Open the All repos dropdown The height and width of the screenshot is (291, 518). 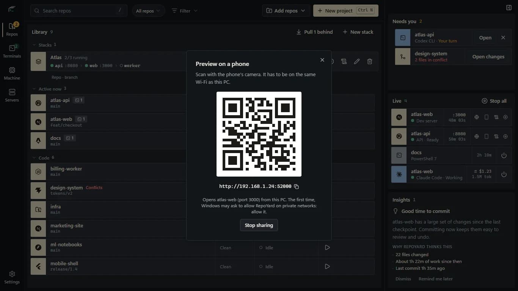[x=149, y=11]
